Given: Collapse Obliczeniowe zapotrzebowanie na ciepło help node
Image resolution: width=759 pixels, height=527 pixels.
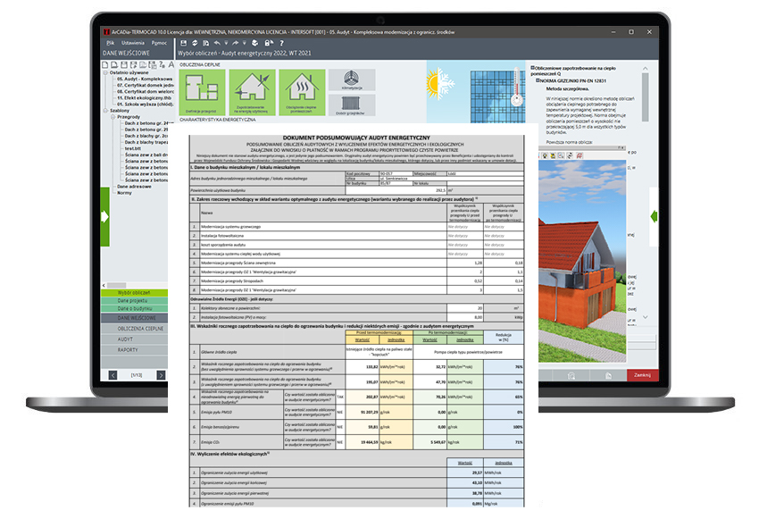Looking at the screenshot, I should 532,68.
